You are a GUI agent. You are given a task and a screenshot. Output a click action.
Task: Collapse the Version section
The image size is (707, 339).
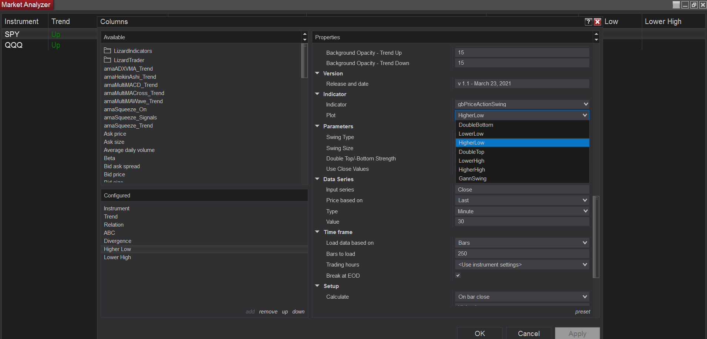point(317,73)
